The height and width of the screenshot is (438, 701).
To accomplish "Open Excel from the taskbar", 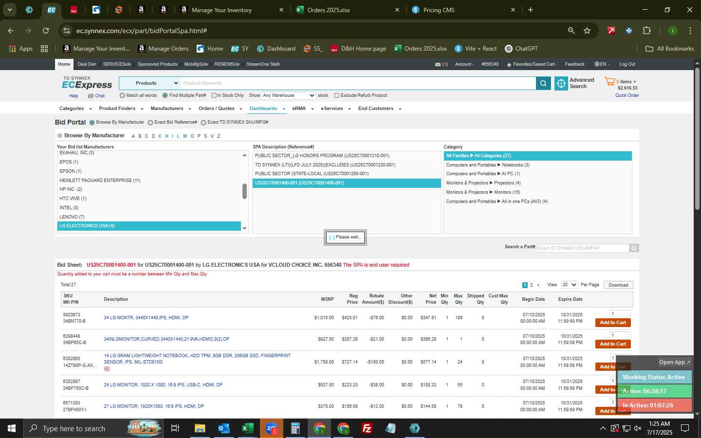I will click(247, 428).
